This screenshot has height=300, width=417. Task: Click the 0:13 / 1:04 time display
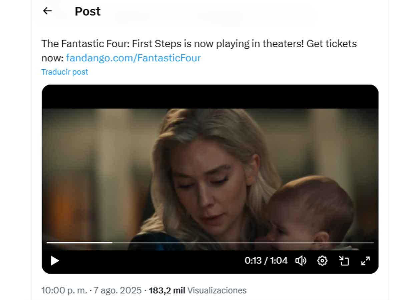pos(266,261)
